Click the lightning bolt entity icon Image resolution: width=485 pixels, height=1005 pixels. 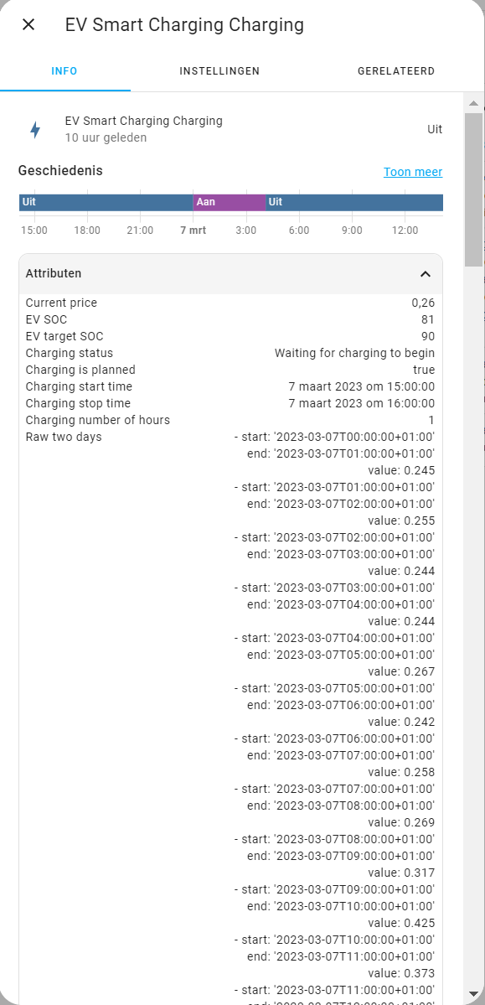(x=34, y=129)
